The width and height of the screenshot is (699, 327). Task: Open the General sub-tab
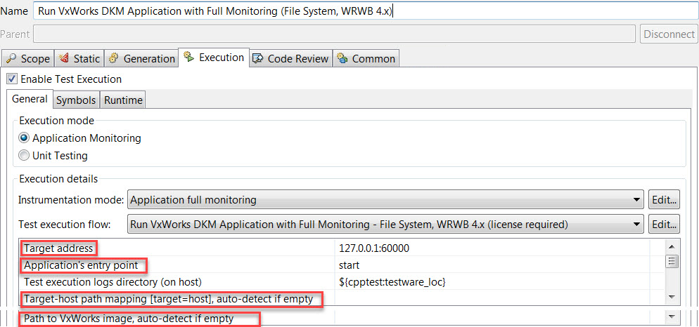[x=30, y=99]
